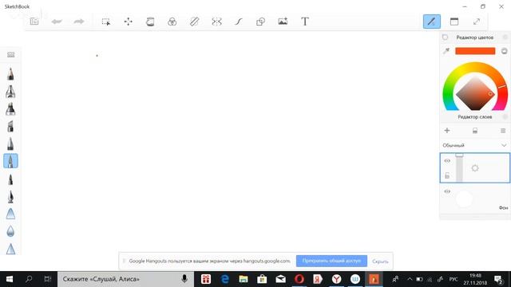Open the SketchBook main menu list icon

[x=34, y=22]
